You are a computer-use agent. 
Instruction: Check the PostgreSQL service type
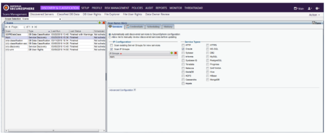[208, 61]
